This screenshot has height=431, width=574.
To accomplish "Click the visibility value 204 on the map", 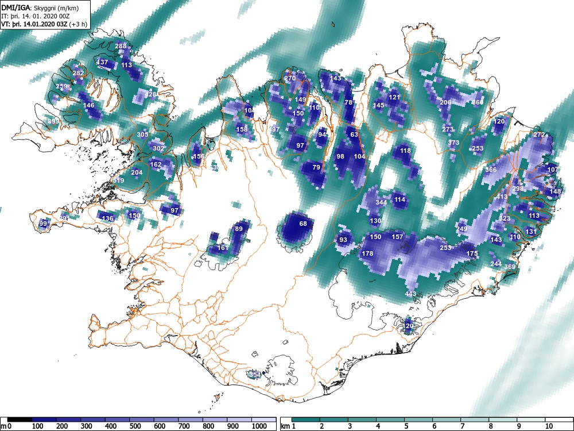I will [137, 172].
